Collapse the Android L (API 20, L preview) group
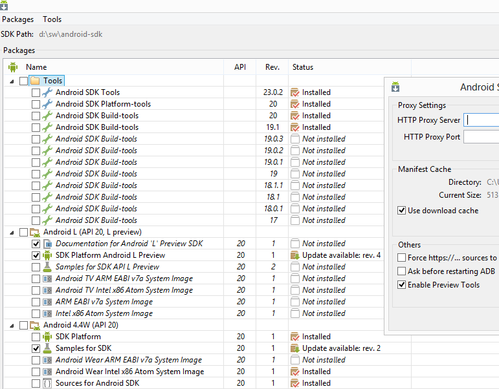Screen dimensions: 499x389 (x=12, y=232)
